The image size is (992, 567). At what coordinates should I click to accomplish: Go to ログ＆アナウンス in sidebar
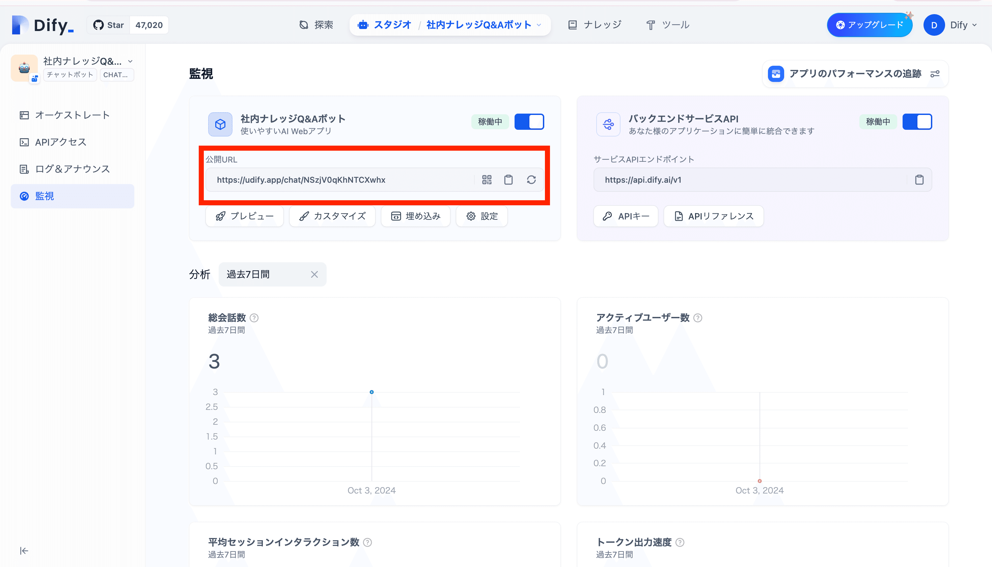[73, 169]
